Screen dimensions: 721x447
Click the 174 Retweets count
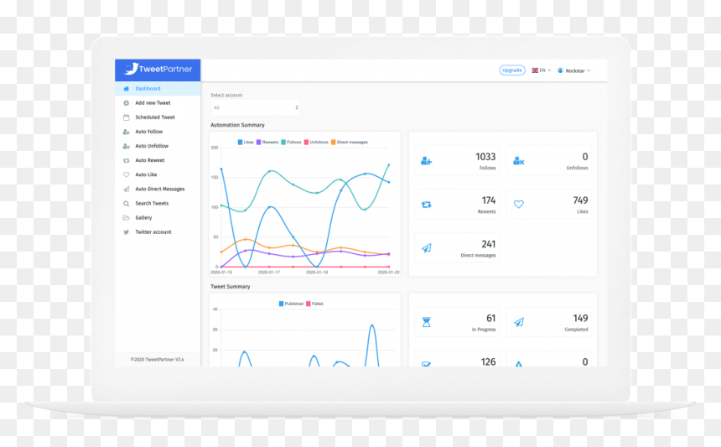click(488, 200)
